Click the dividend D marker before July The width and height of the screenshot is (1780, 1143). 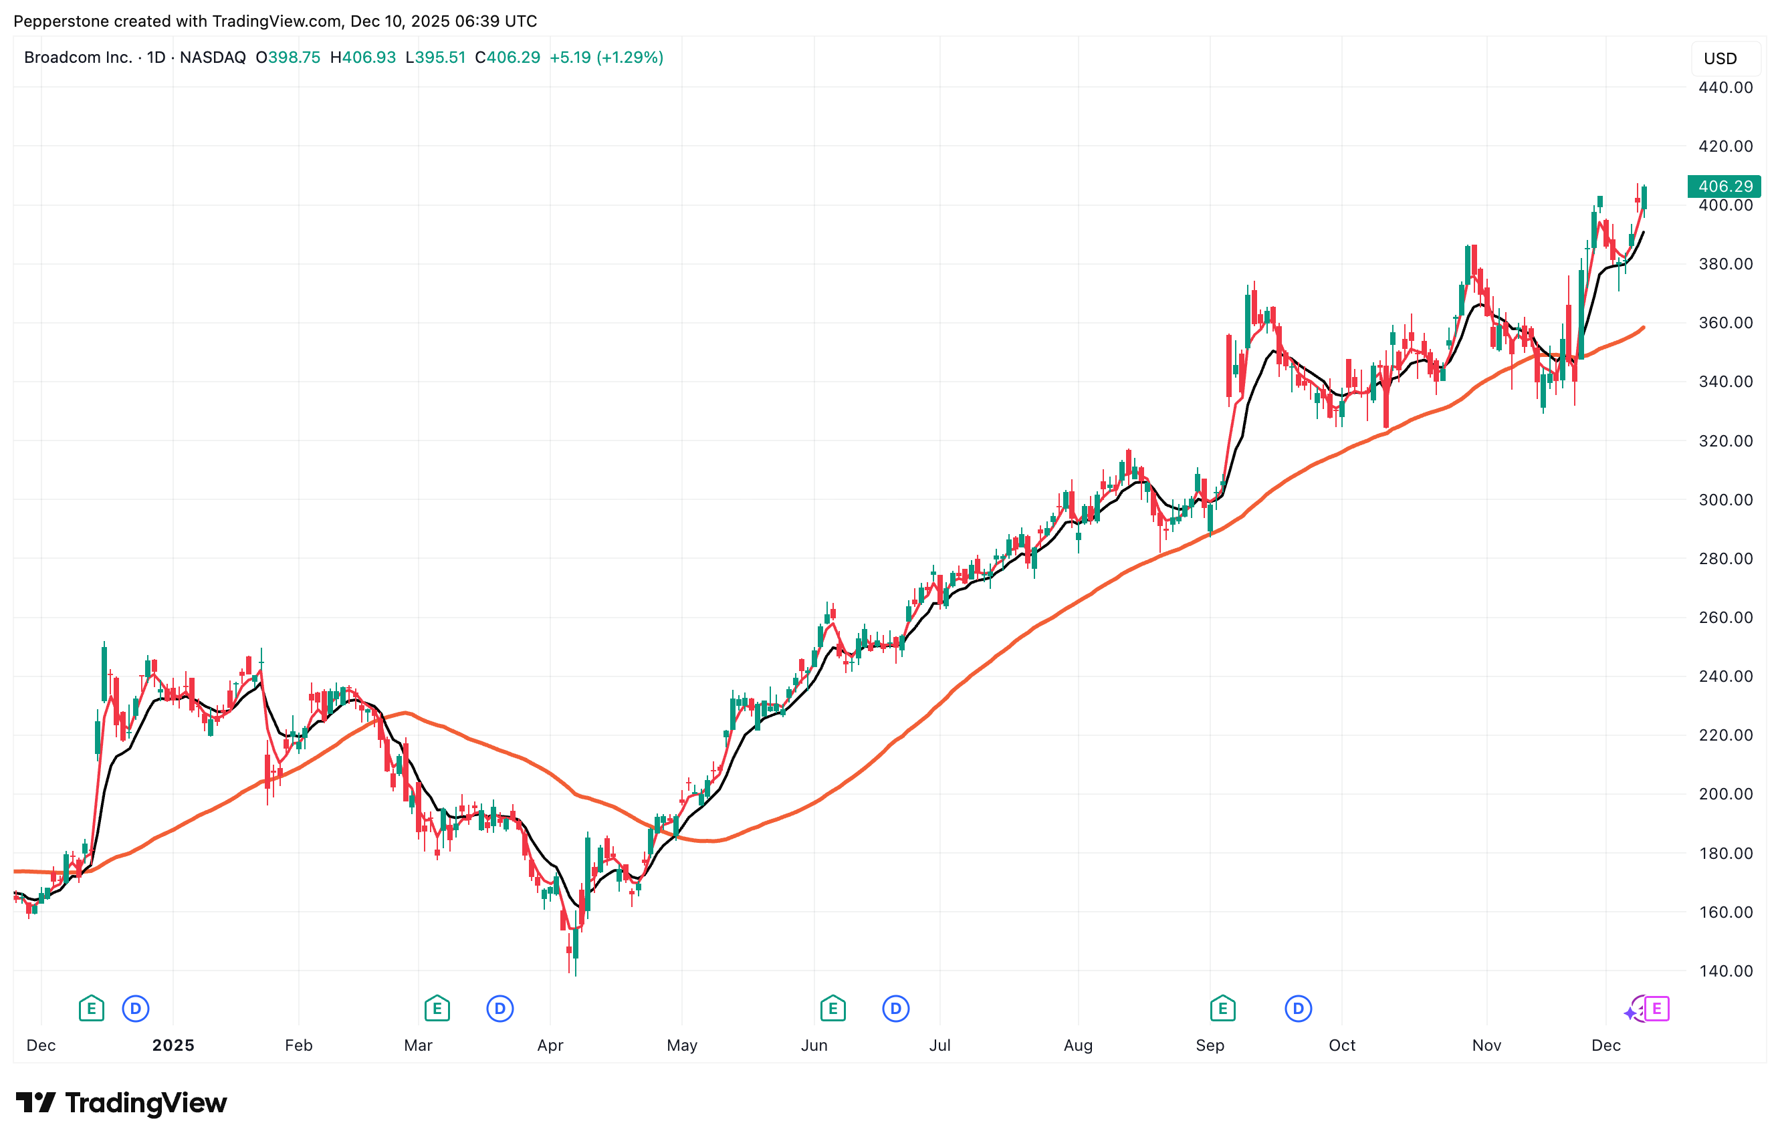895,1008
